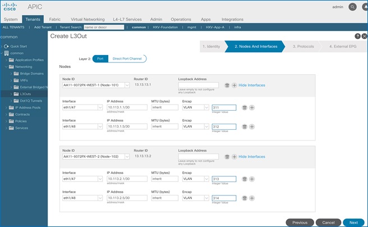The image size is (368, 227).
Task: Expand the Application Profiles tree node
Action: click(6, 60)
